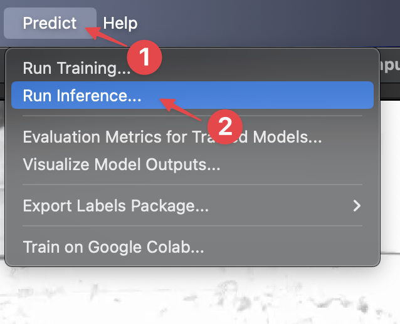Click the red circle badge numbered 1
400x324 pixels.
click(x=145, y=58)
